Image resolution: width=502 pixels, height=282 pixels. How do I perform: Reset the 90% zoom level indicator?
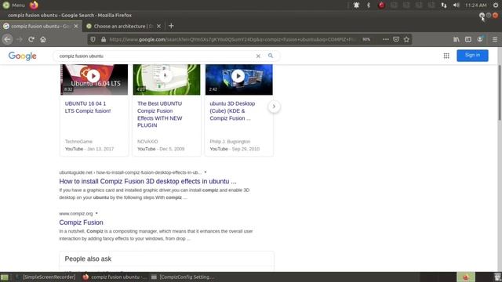pyautogui.click(x=366, y=39)
